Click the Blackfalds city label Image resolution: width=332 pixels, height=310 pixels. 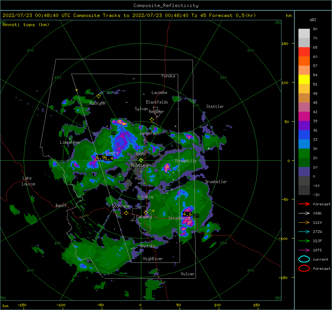pos(157,102)
